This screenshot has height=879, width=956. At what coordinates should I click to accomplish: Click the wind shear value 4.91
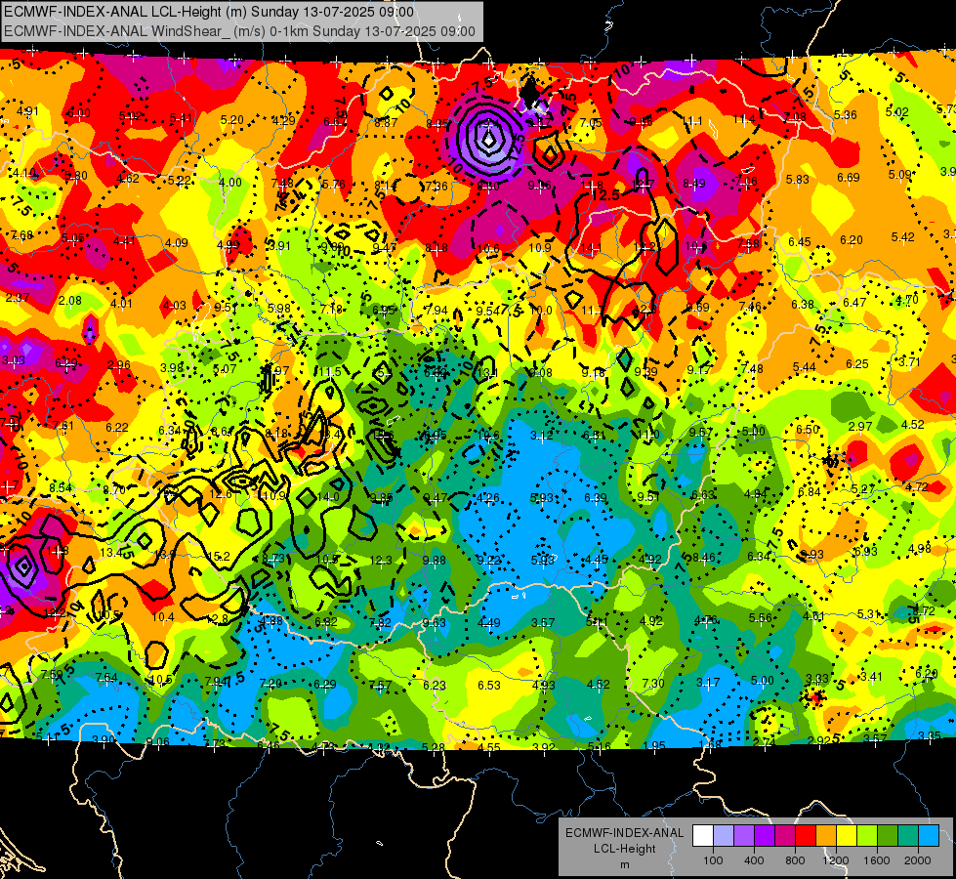pos(27,111)
